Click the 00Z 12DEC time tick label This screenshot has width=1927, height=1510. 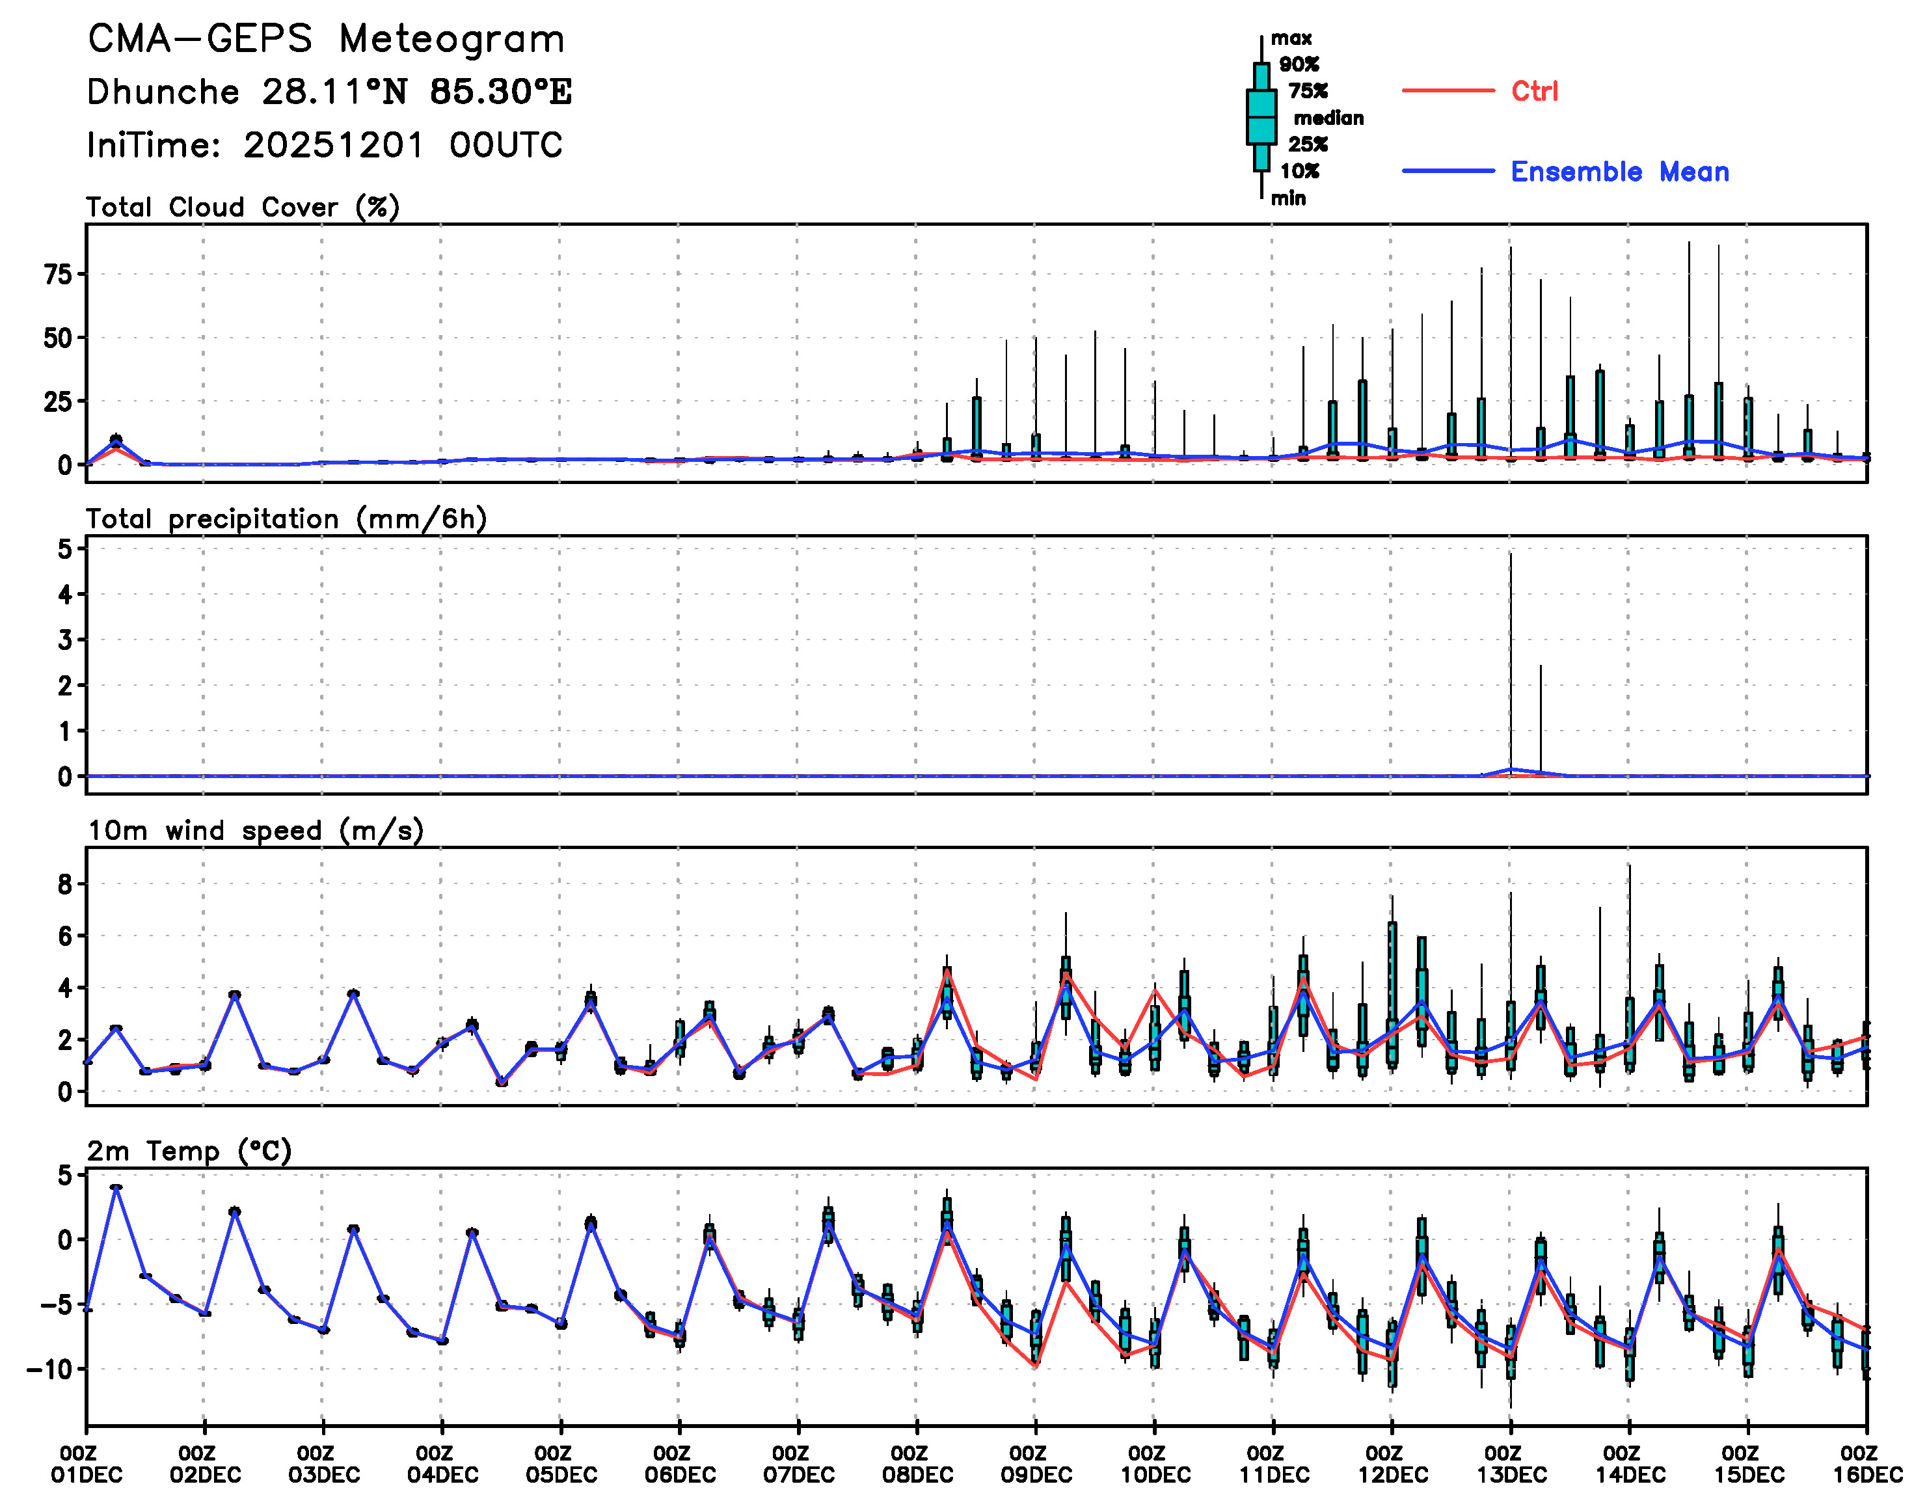point(1392,1464)
